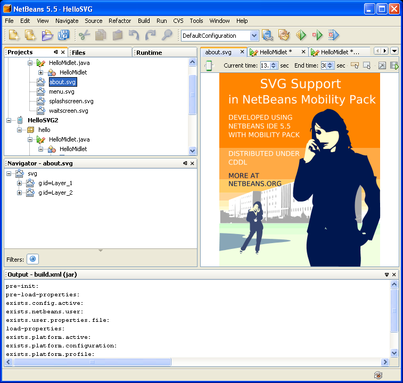
Task: Open the File menu
Action: point(9,21)
